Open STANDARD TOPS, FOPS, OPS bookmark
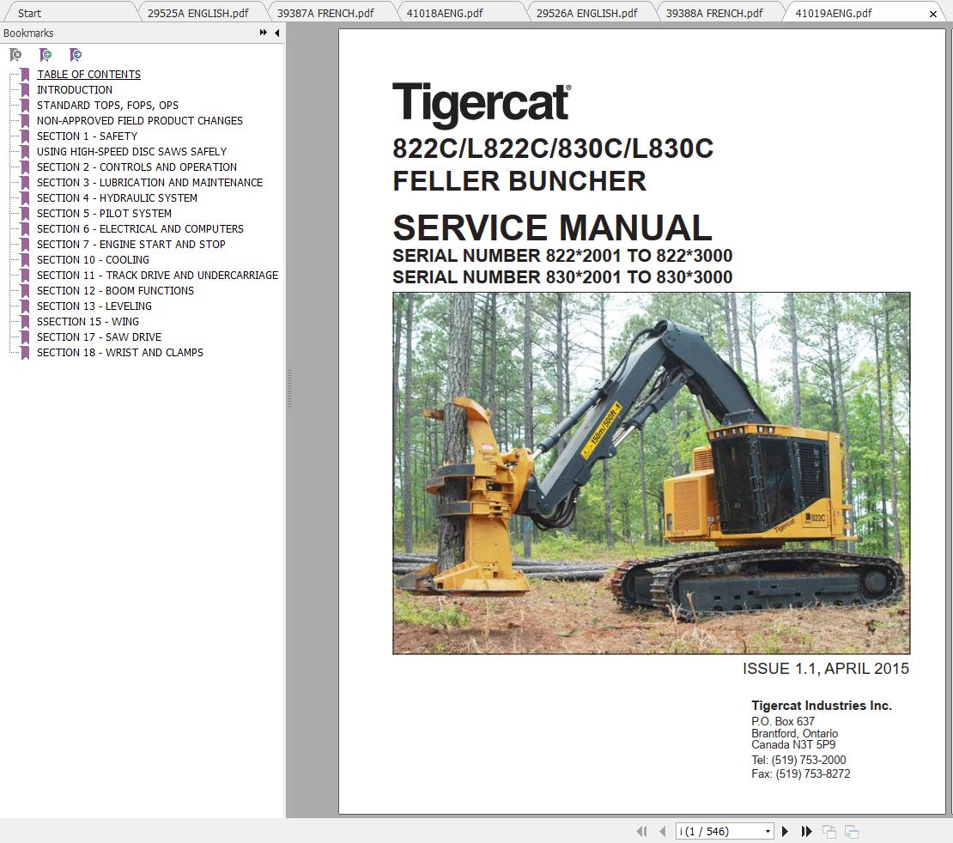 tap(107, 105)
